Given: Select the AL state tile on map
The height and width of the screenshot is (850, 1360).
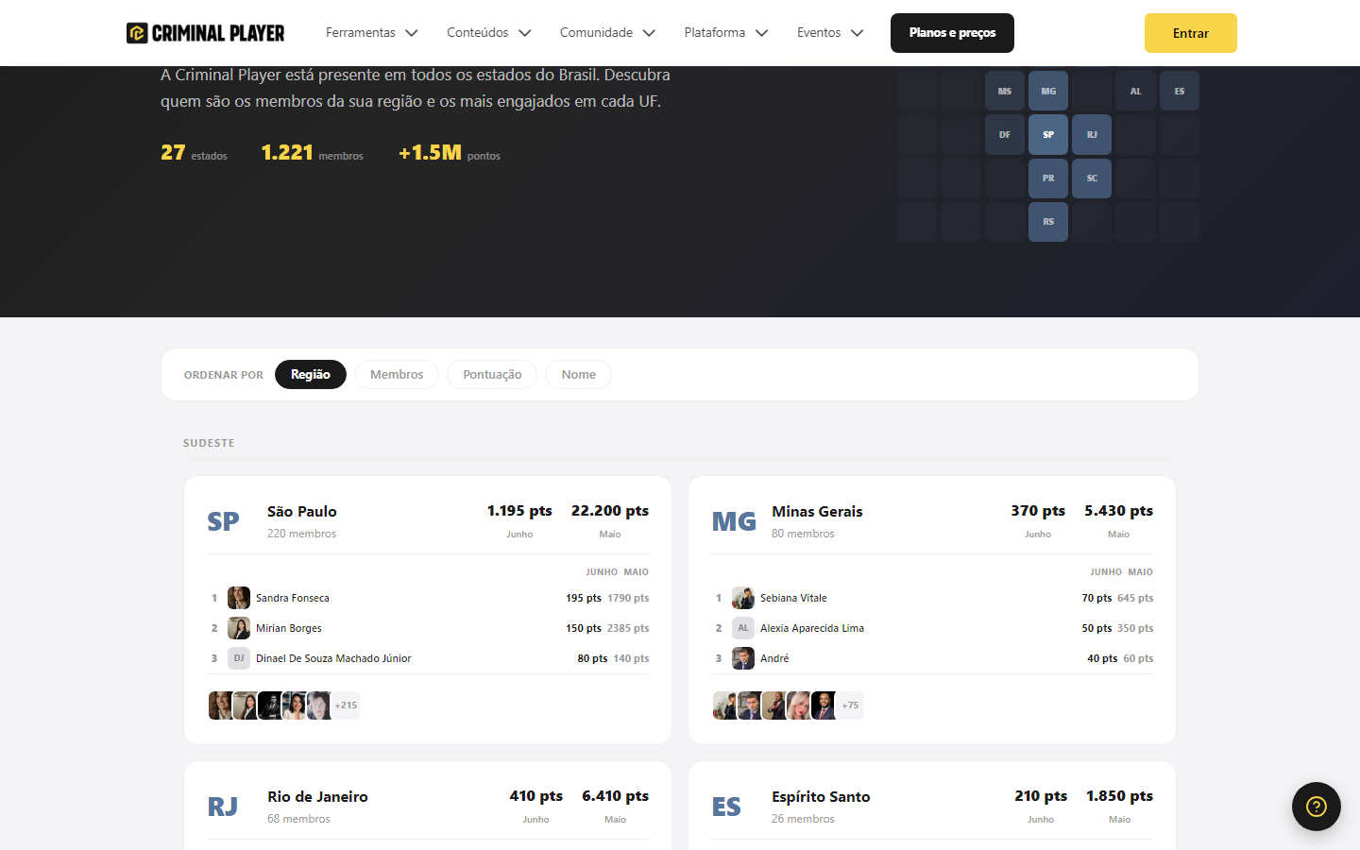Looking at the screenshot, I should pyautogui.click(x=1135, y=92).
